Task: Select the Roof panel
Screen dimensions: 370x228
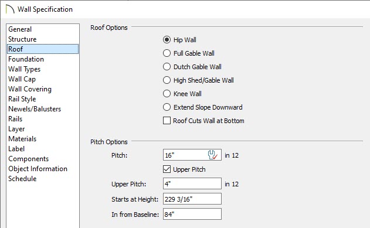Action: click(43, 49)
